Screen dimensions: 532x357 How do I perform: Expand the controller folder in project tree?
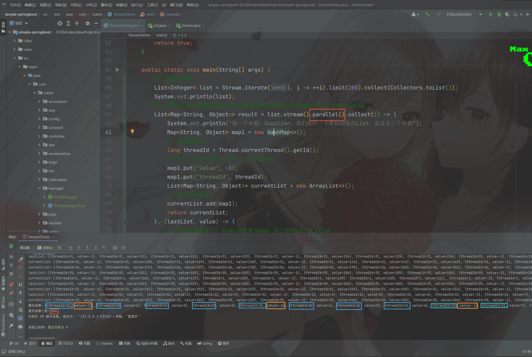point(39,136)
